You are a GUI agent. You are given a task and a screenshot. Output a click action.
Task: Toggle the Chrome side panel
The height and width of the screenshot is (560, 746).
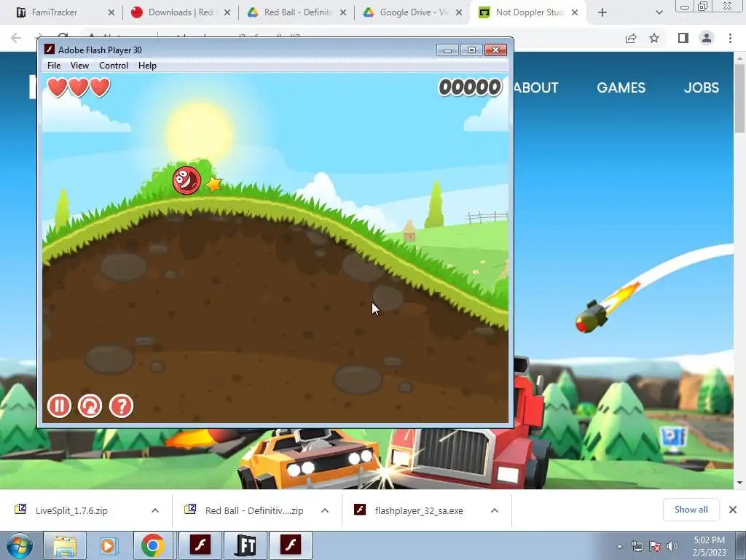[x=683, y=38]
